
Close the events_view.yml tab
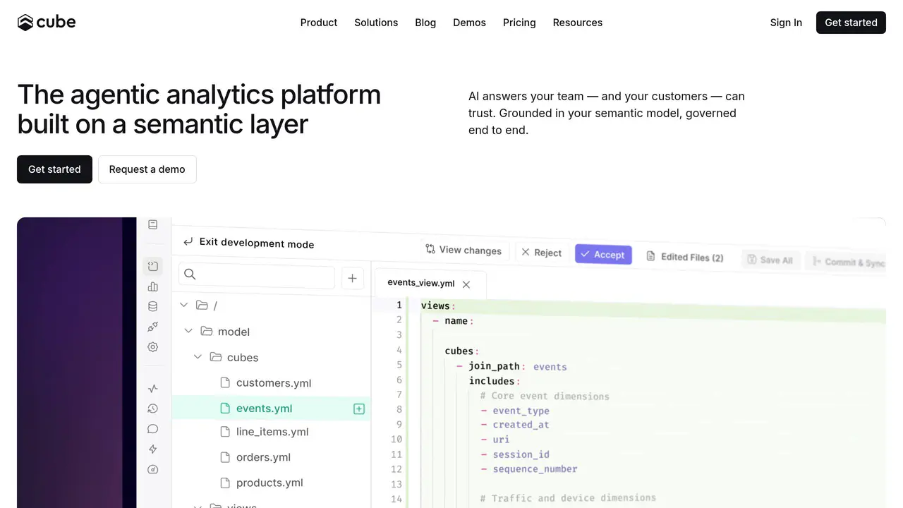click(466, 284)
